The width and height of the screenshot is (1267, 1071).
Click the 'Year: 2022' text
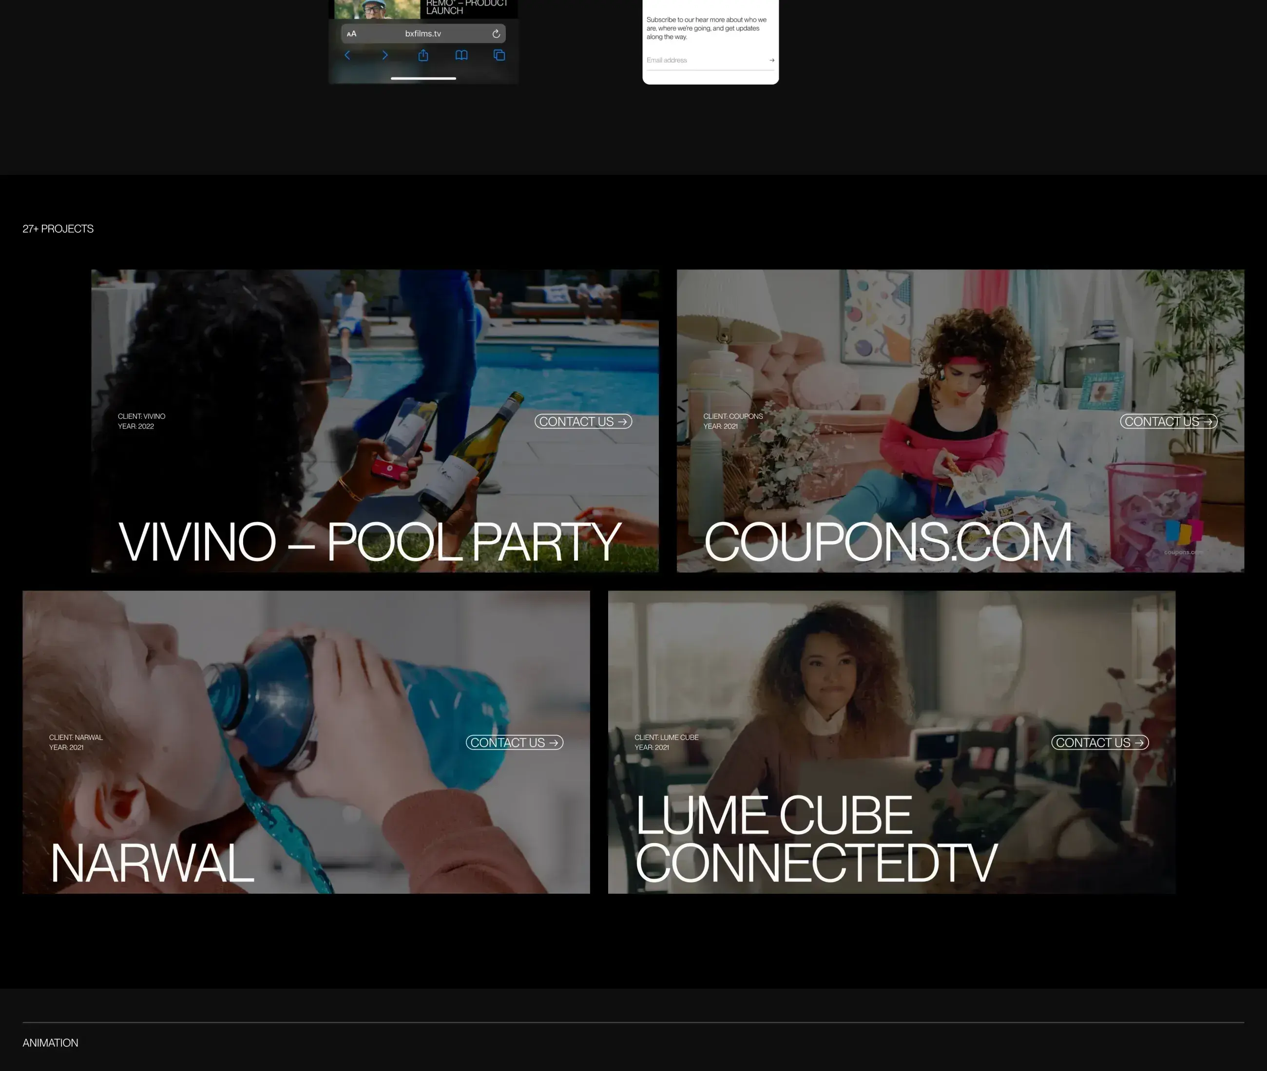(136, 426)
